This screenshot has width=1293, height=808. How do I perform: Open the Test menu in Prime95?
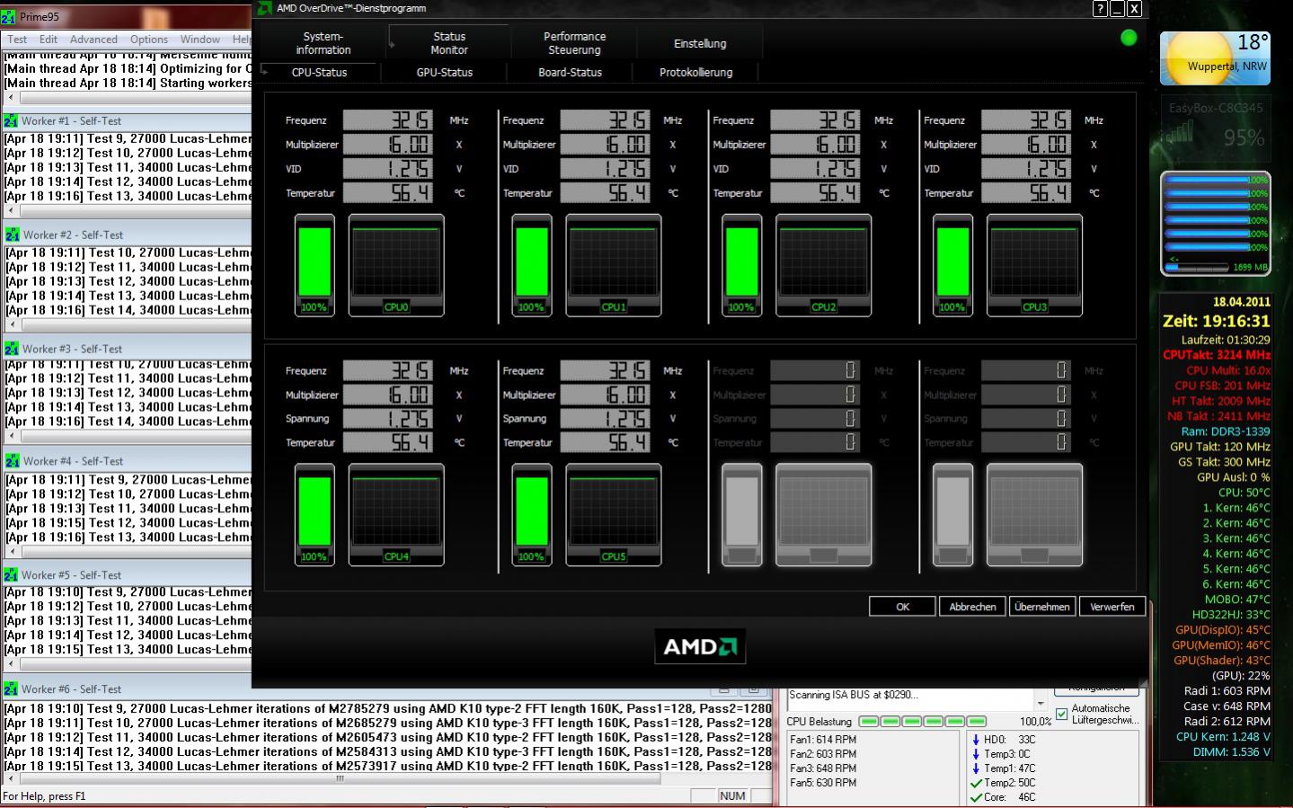pyautogui.click(x=17, y=39)
